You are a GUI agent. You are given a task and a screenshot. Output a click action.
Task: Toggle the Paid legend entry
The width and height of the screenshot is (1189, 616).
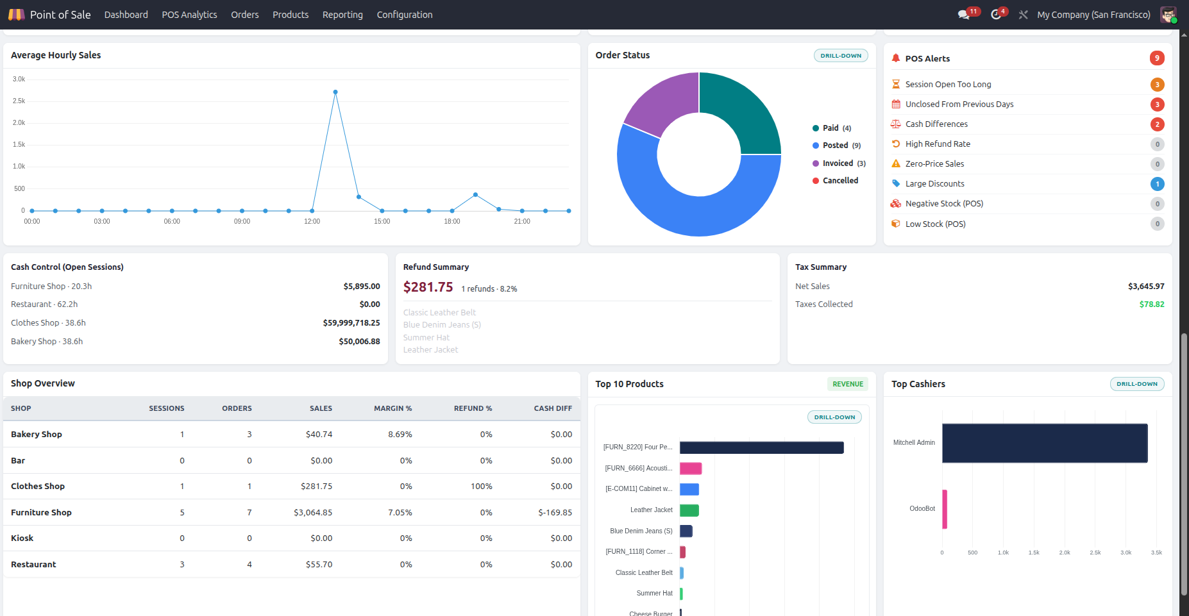point(832,128)
